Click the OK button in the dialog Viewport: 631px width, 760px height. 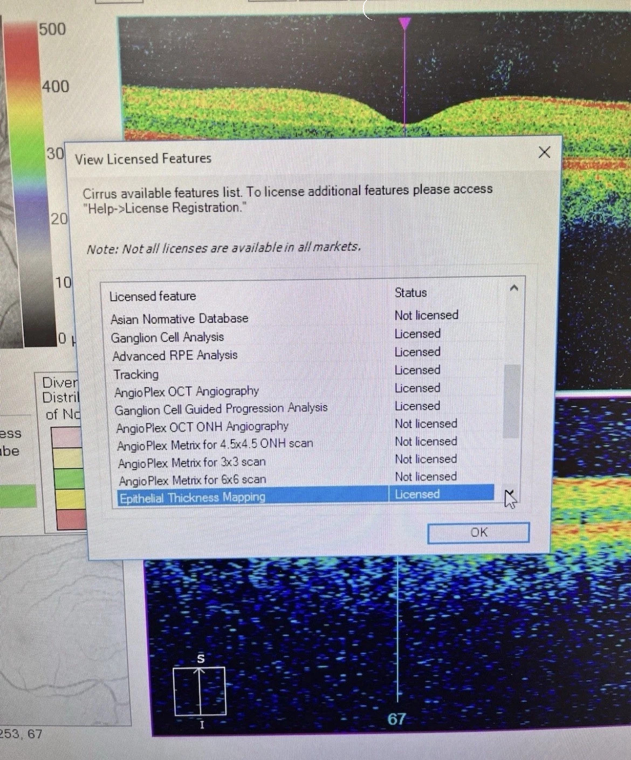click(478, 532)
